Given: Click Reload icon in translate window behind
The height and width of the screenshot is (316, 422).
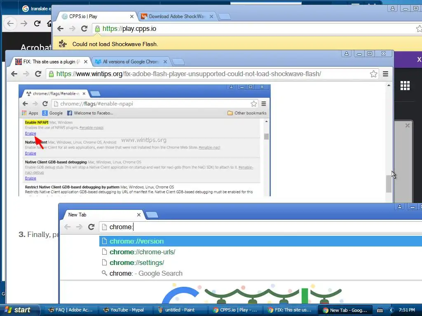Looking at the screenshot, I should tap(37, 23).
